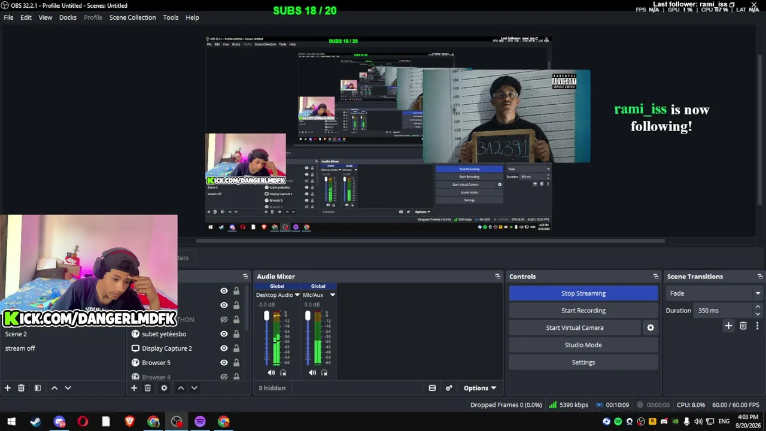Open the Tools menu
The width and height of the screenshot is (766, 431).
[x=171, y=17]
